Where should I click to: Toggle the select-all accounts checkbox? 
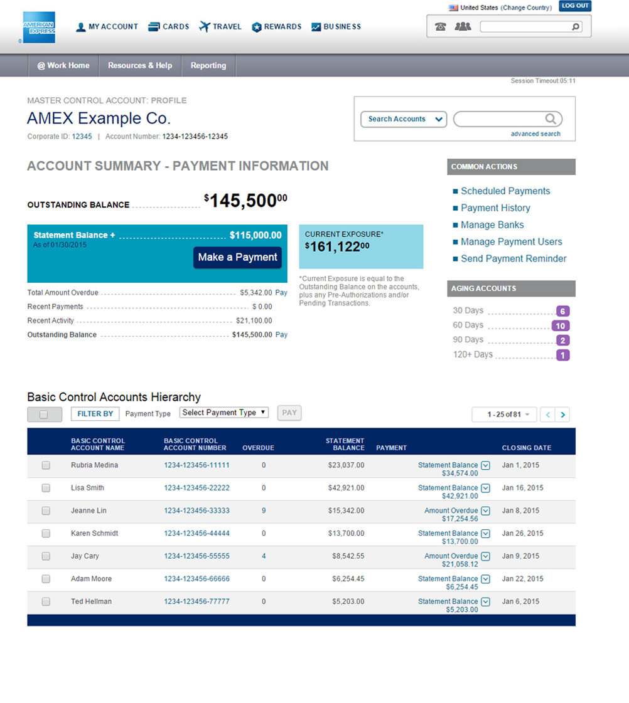(x=44, y=415)
